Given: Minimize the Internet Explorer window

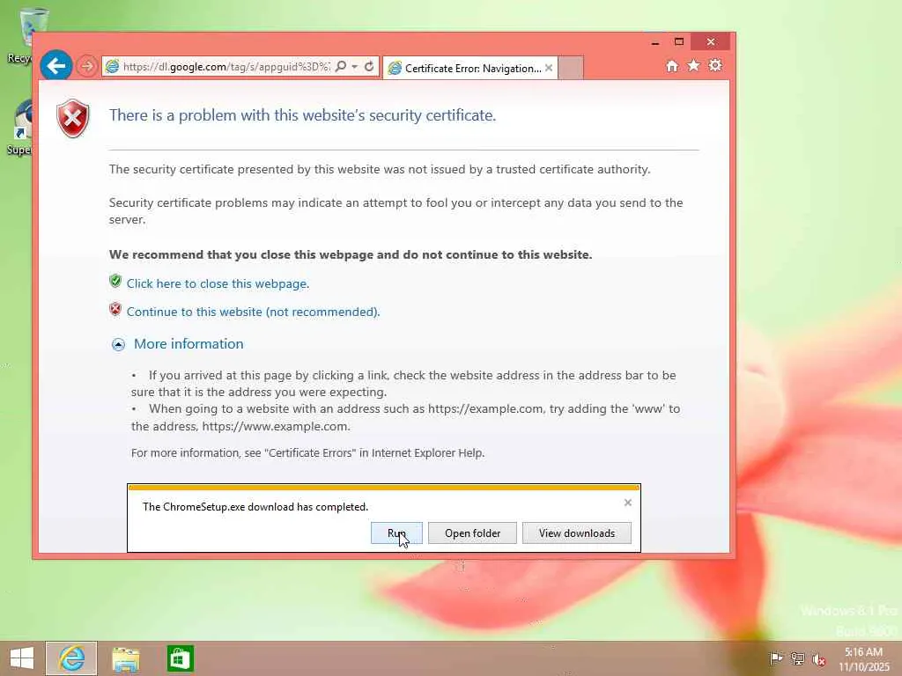Looking at the screenshot, I should point(654,42).
